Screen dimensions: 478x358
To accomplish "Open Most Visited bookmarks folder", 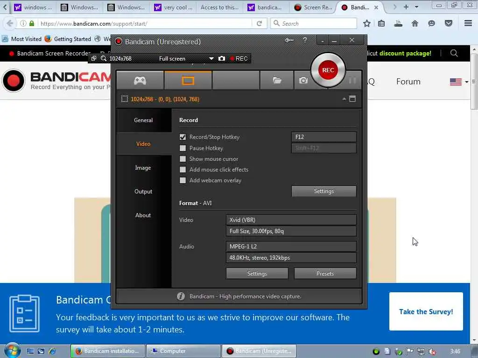I will click(22, 39).
